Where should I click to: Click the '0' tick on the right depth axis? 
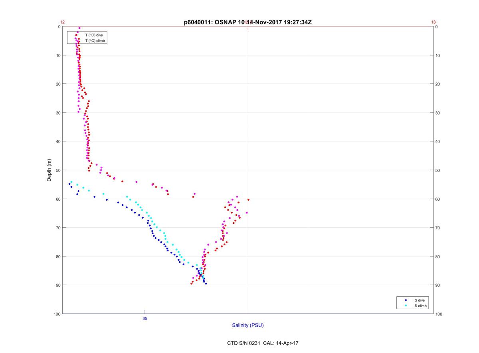pos(437,27)
